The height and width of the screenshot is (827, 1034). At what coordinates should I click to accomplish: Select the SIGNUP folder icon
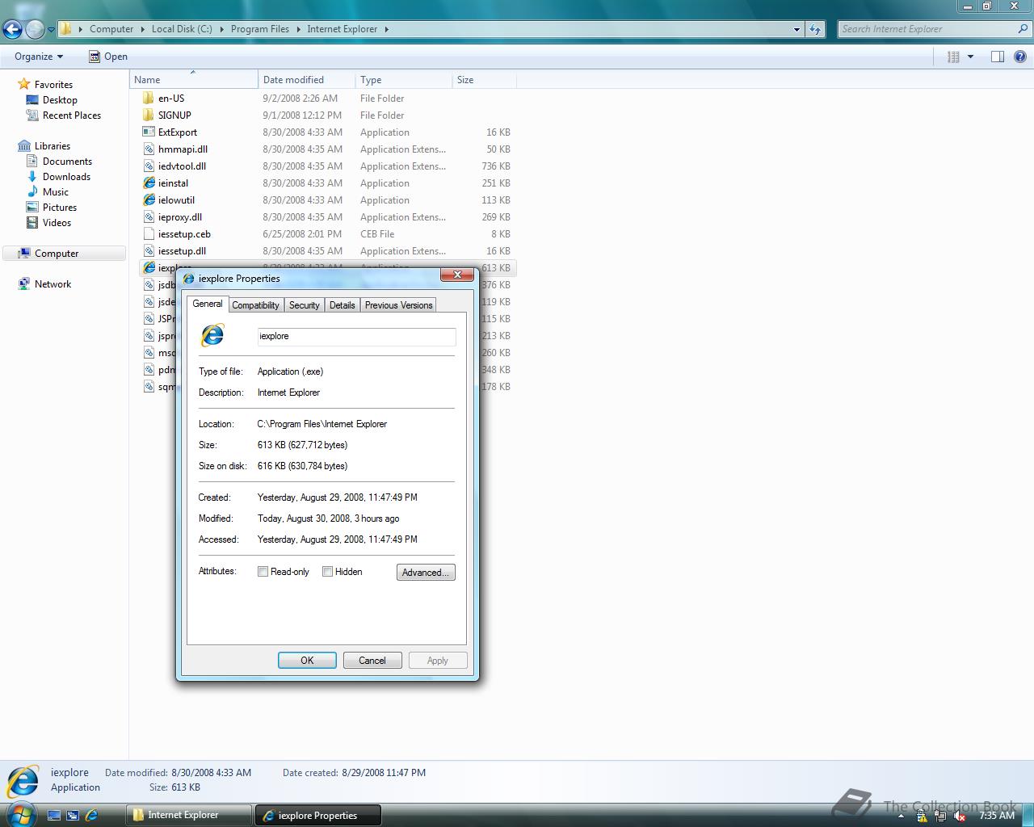[149, 115]
